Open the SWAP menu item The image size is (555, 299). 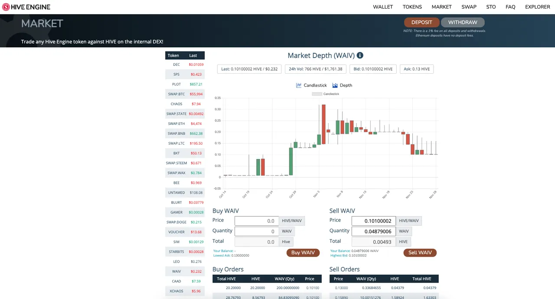(x=469, y=7)
